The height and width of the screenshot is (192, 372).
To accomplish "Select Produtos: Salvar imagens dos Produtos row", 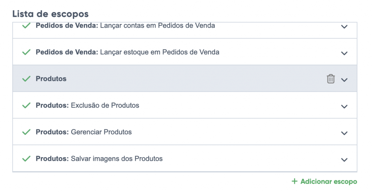I will click(182, 159).
